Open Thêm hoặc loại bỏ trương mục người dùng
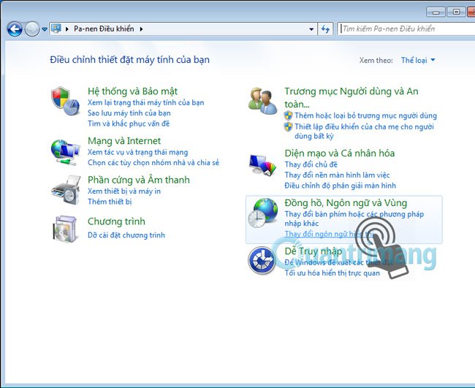This screenshot has height=388, width=475. point(365,115)
